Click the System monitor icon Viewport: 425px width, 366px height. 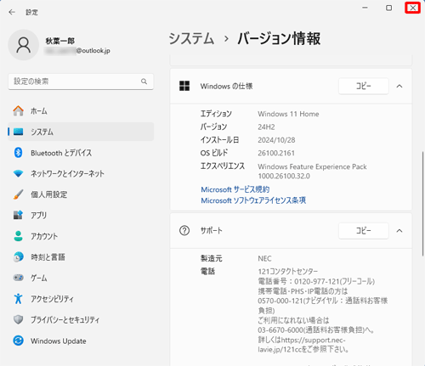click(19, 132)
